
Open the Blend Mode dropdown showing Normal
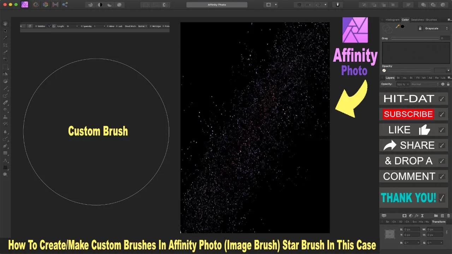[x=142, y=26]
